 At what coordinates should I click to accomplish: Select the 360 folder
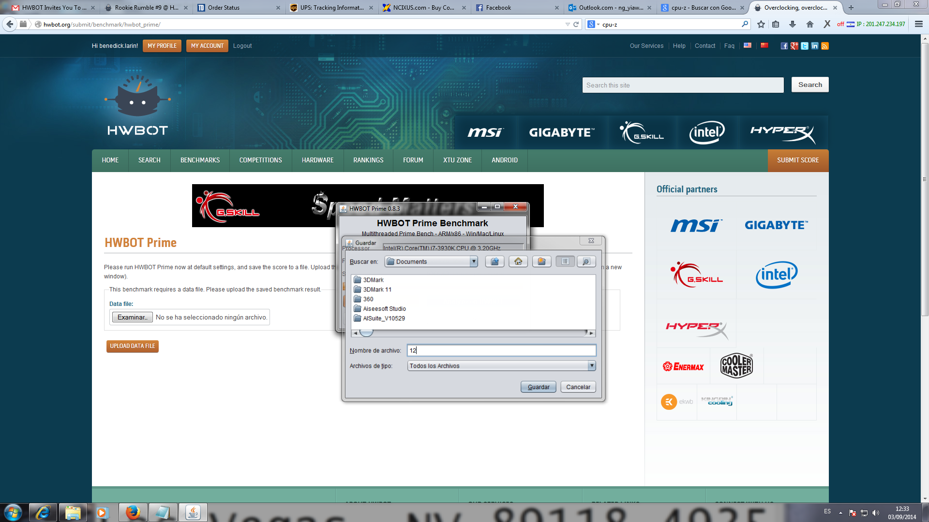[x=363, y=299]
